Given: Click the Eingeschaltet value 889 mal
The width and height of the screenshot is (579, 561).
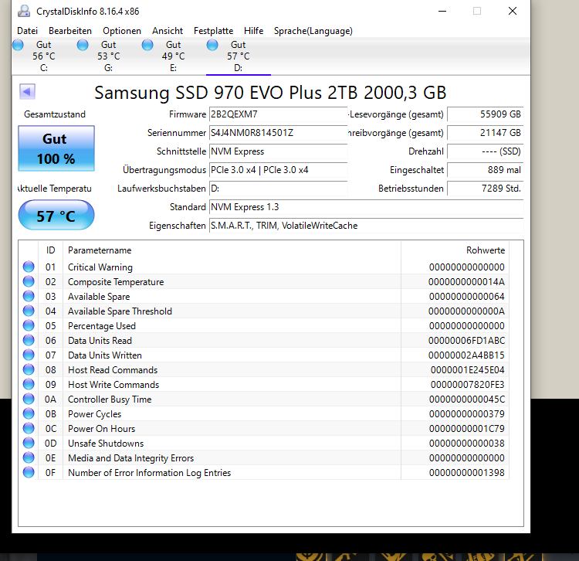Looking at the screenshot, I should [x=486, y=170].
